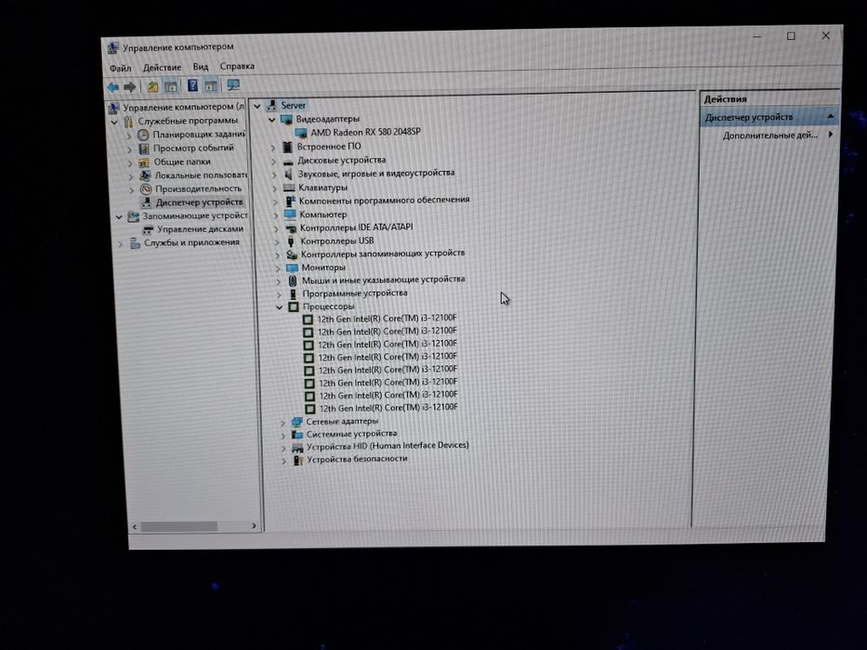Select Контроллеры запоминающих устройств category
The width and height of the screenshot is (867, 650).
point(383,253)
